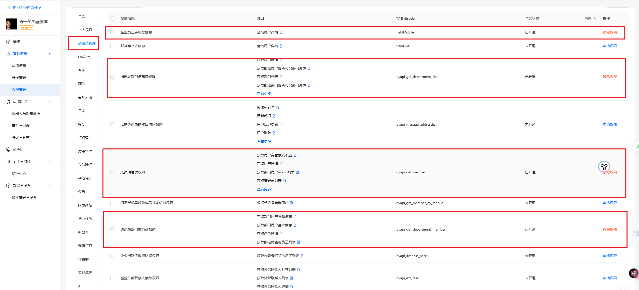The image size is (639, 290).
Task: Click 查看更多 under 维护通讯录 interfaces
Action: coord(264,141)
